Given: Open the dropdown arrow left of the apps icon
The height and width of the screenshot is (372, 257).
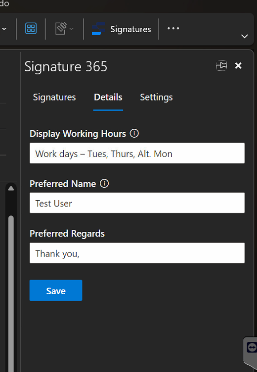Looking at the screenshot, I should pos(4,29).
